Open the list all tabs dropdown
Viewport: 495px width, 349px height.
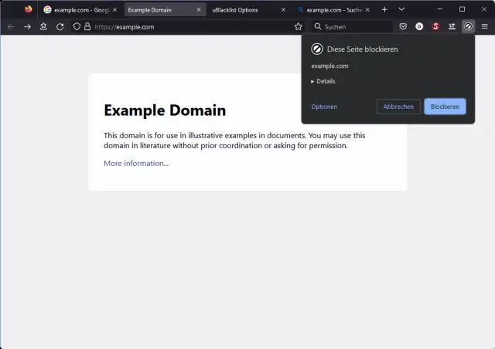point(401,9)
